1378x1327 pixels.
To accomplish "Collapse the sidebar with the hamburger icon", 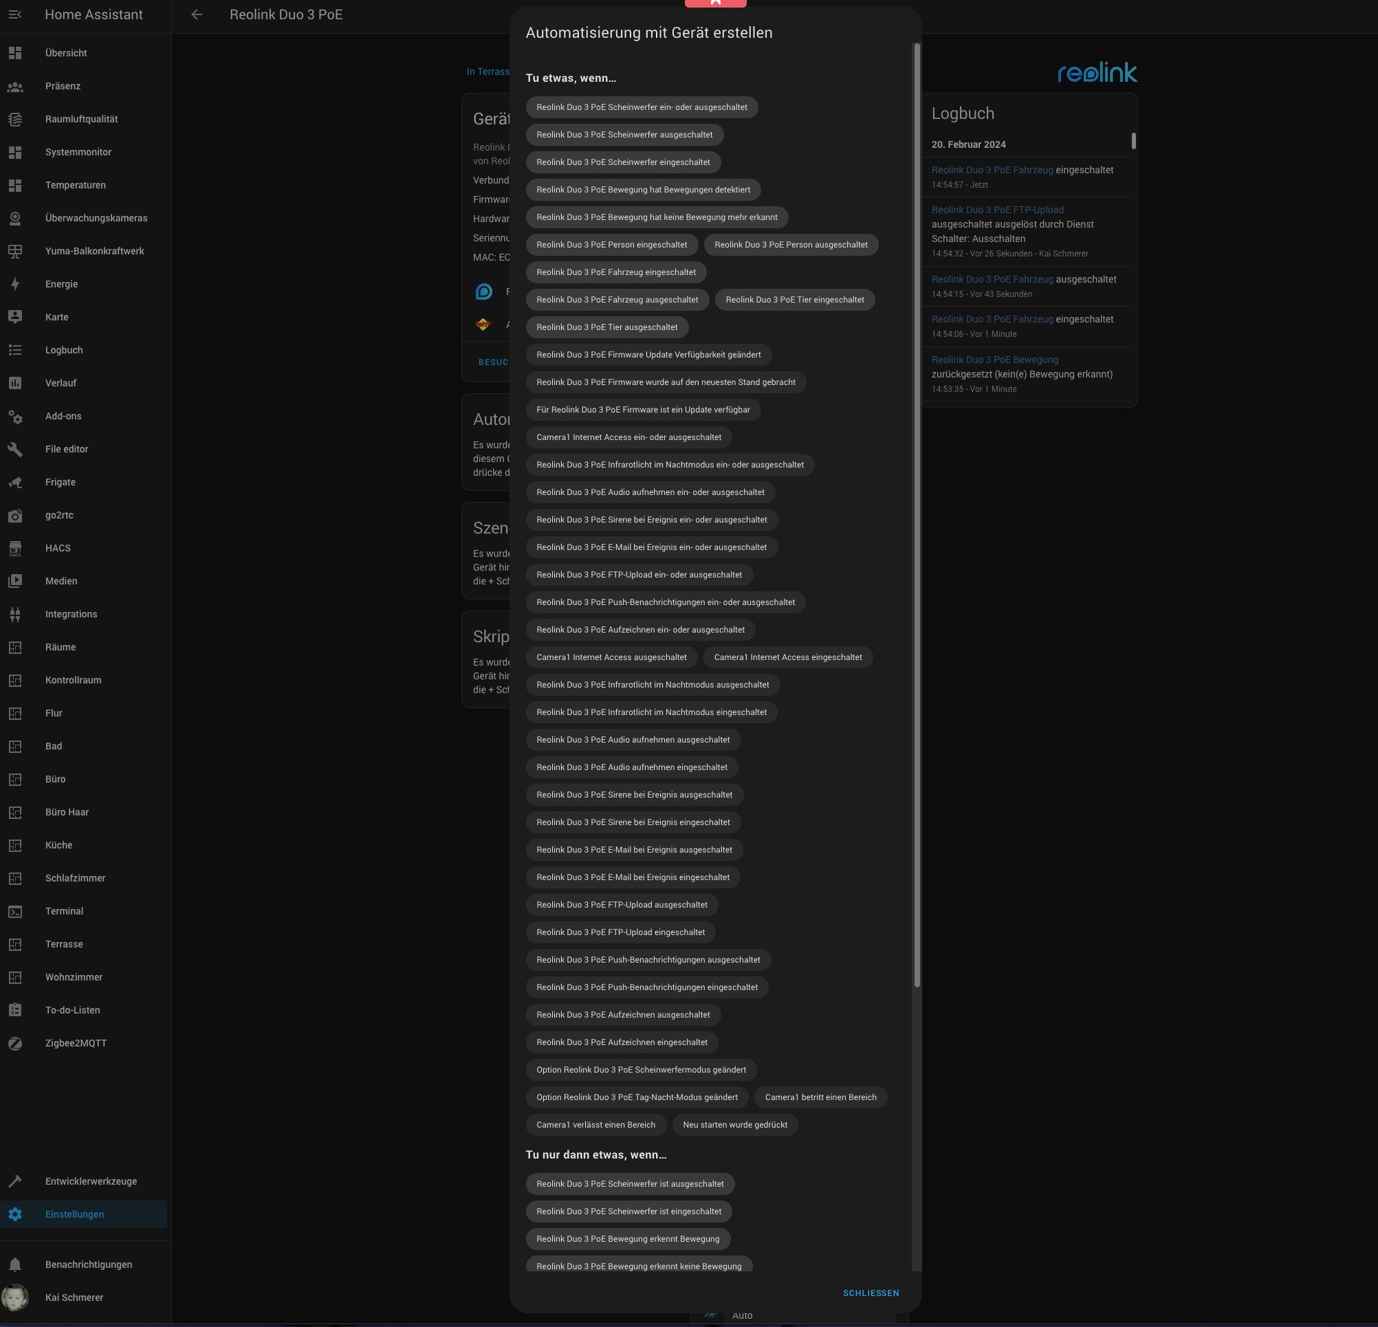I will pyautogui.click(x=14, y=14).
